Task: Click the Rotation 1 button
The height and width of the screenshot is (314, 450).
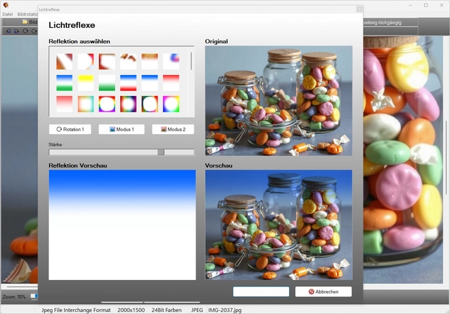Action: pos(70,129)
